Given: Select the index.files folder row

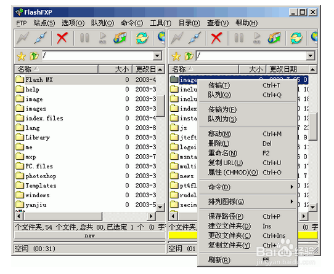Looking at the screenshot, I should pos(86,118).
